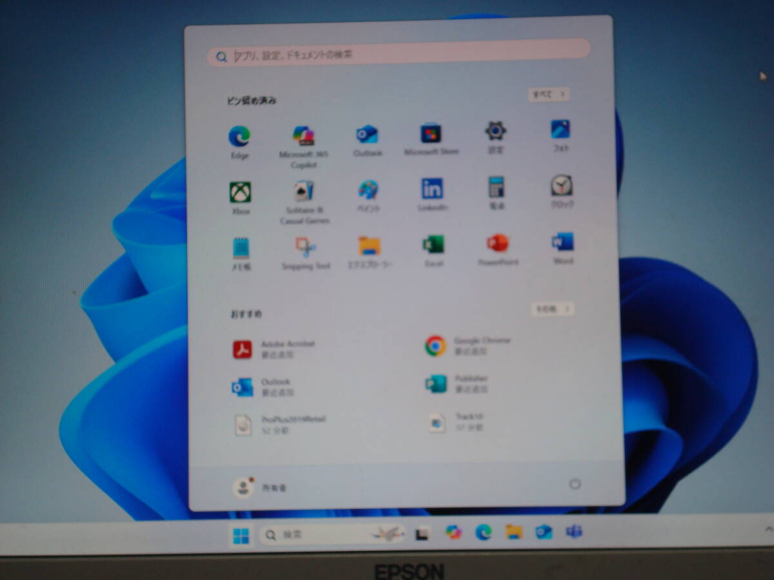Open recommended Adobe Acrobat item
The height and width of the screenshot is (580, 774).
(274, 349)
